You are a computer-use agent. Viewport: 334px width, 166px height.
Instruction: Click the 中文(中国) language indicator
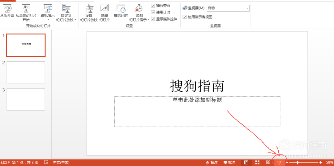click(x=61, y=163)
